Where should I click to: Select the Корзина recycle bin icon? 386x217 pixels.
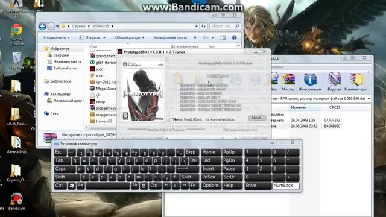tap(16, 61)
